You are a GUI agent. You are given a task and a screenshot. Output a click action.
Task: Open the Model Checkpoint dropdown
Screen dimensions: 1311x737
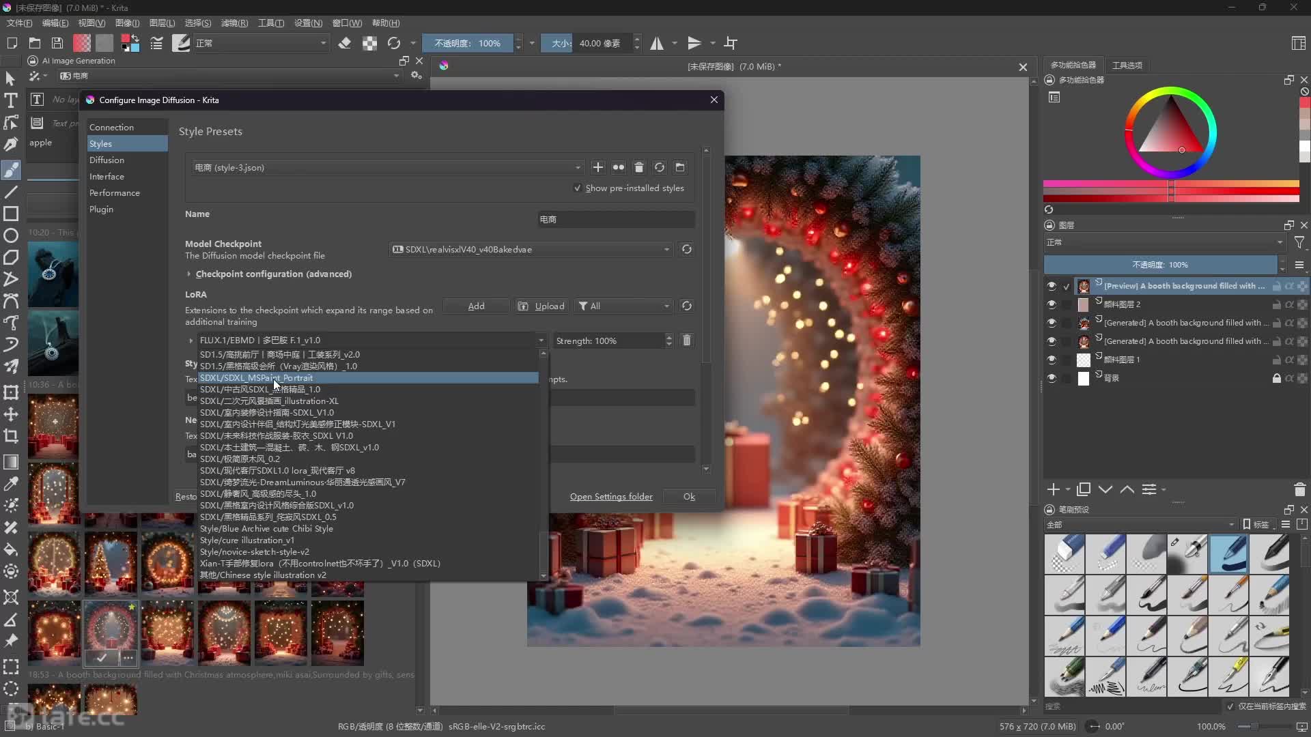coord(531,249)
